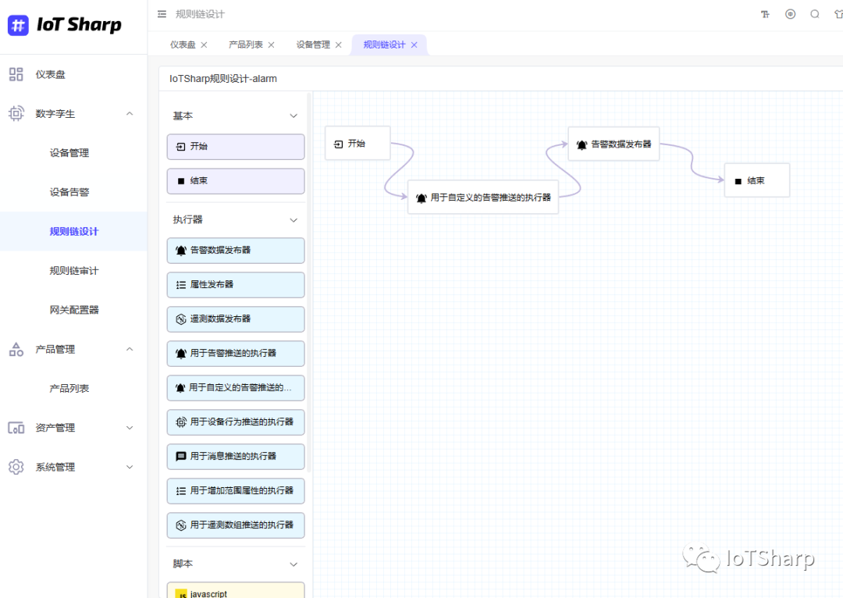Viewport: 843px width, 598px height.
Task: Click the IoT Sharp hash logo icon
Action: 18,25
